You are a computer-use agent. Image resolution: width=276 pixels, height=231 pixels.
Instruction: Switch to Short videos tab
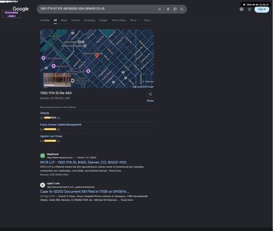pos(119,20)
